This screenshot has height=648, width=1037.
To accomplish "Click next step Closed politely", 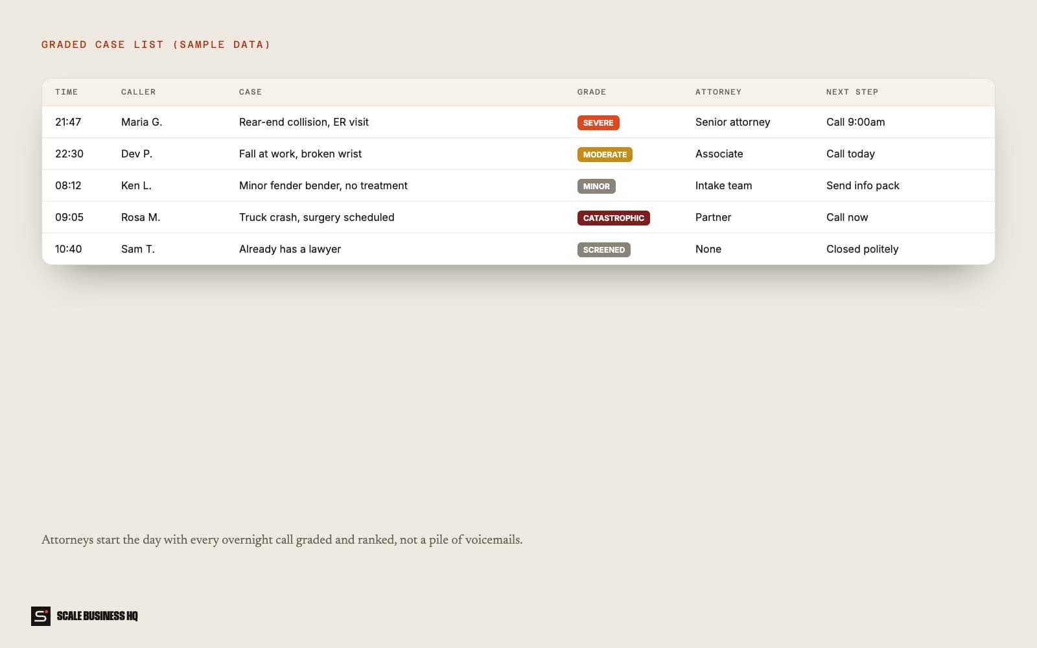I will click(x=863, y=249).
